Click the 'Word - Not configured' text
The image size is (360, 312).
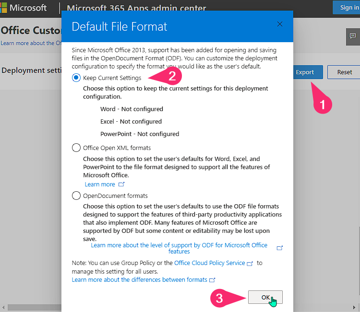pyautogui.click(x=132, y=109)
